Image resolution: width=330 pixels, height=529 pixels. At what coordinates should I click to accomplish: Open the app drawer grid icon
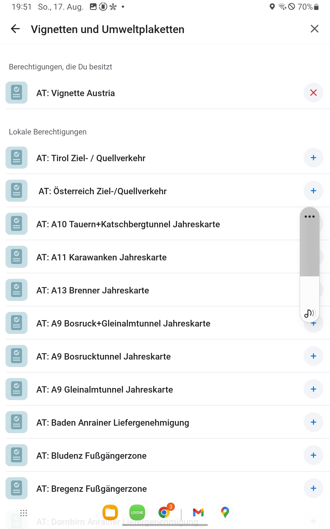[24, 513]
